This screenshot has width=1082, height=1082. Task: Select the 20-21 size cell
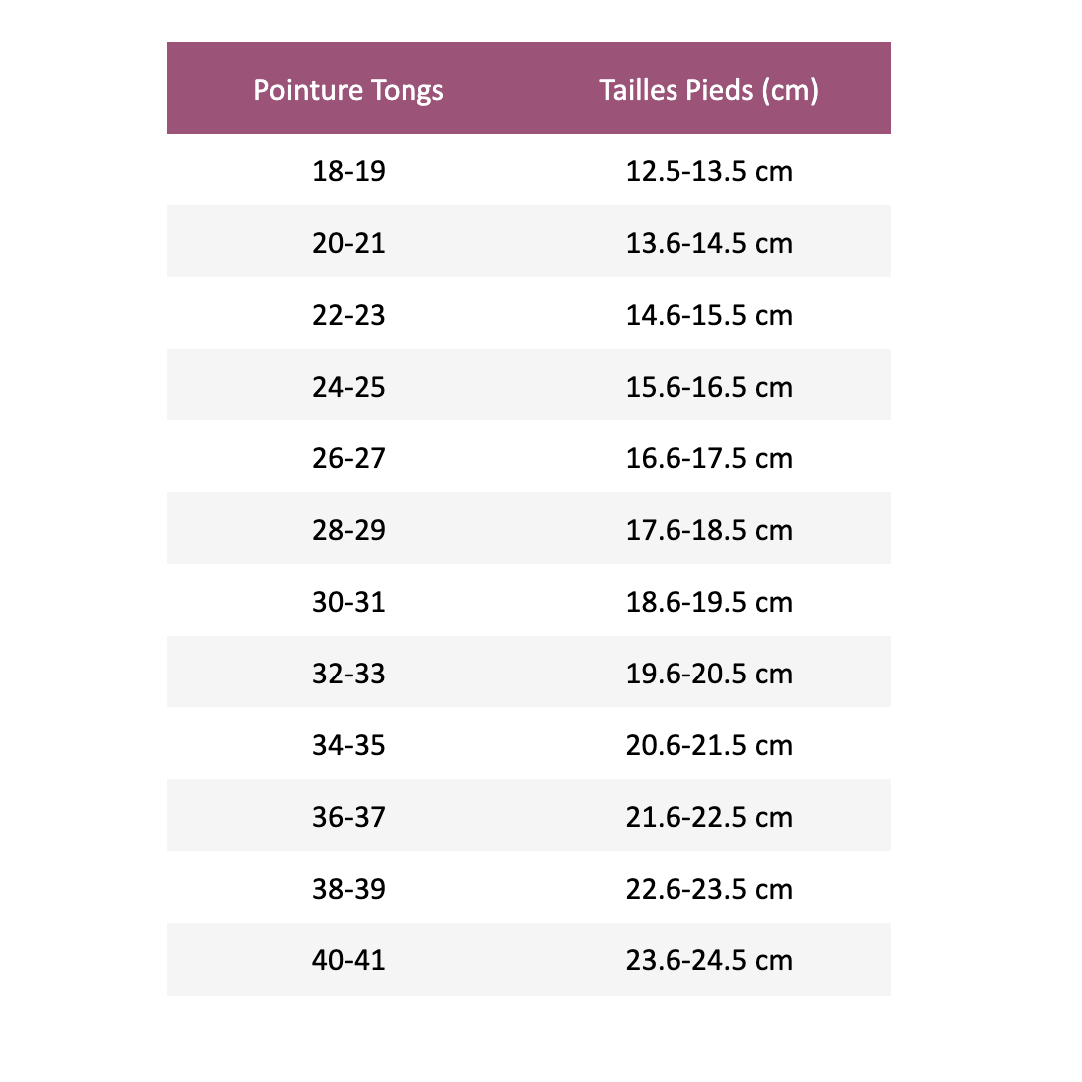click(x=349, y=243)
